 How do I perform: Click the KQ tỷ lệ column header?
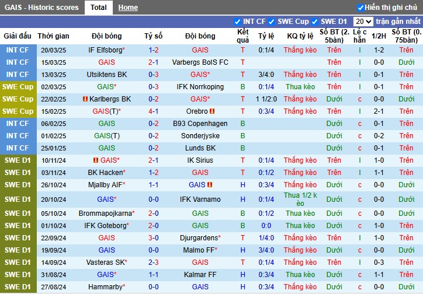(x=300, y=36)
